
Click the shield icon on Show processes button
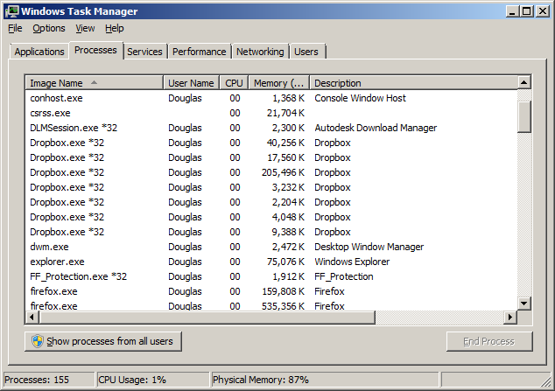click(37, 341)
